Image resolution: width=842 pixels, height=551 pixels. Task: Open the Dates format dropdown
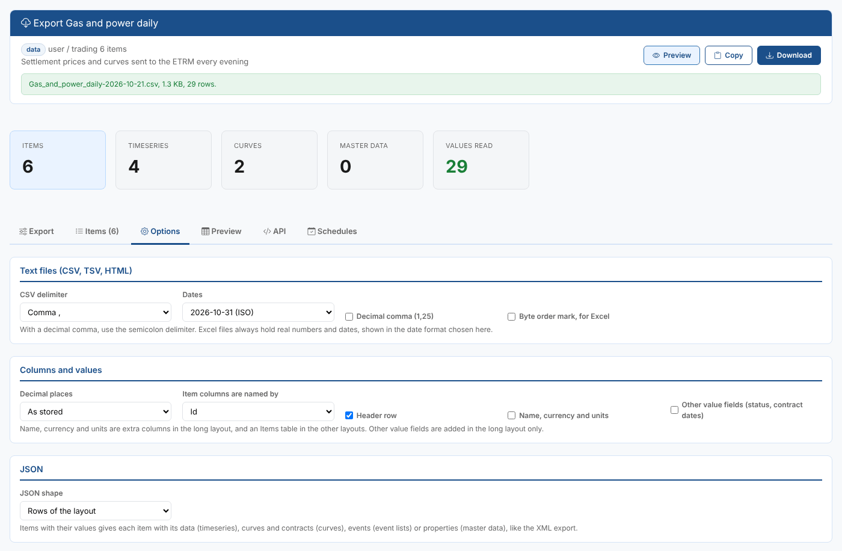tap(258, 312)
